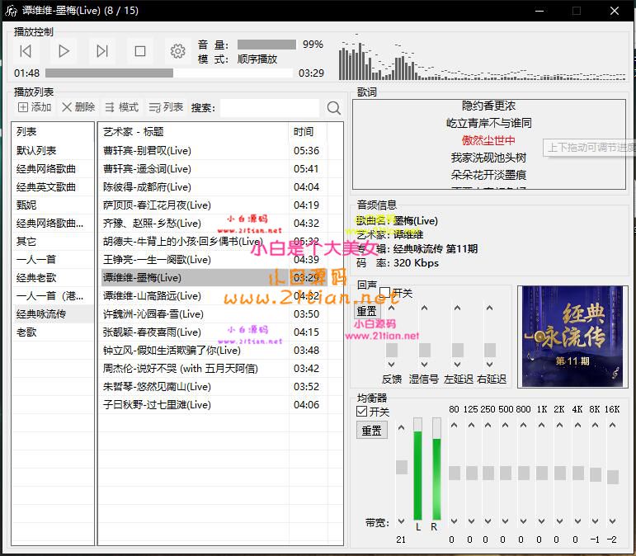This screenshot has height=556, width=636.
Task: Toggle the equalizer 开关 checkbox
Action: (362, 412)
